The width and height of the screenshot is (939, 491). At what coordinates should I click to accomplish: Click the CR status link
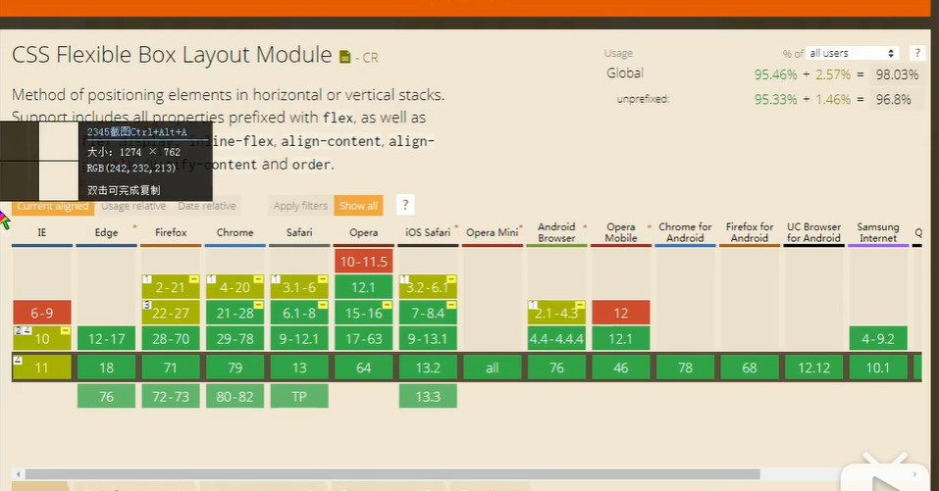pos(370,58)
